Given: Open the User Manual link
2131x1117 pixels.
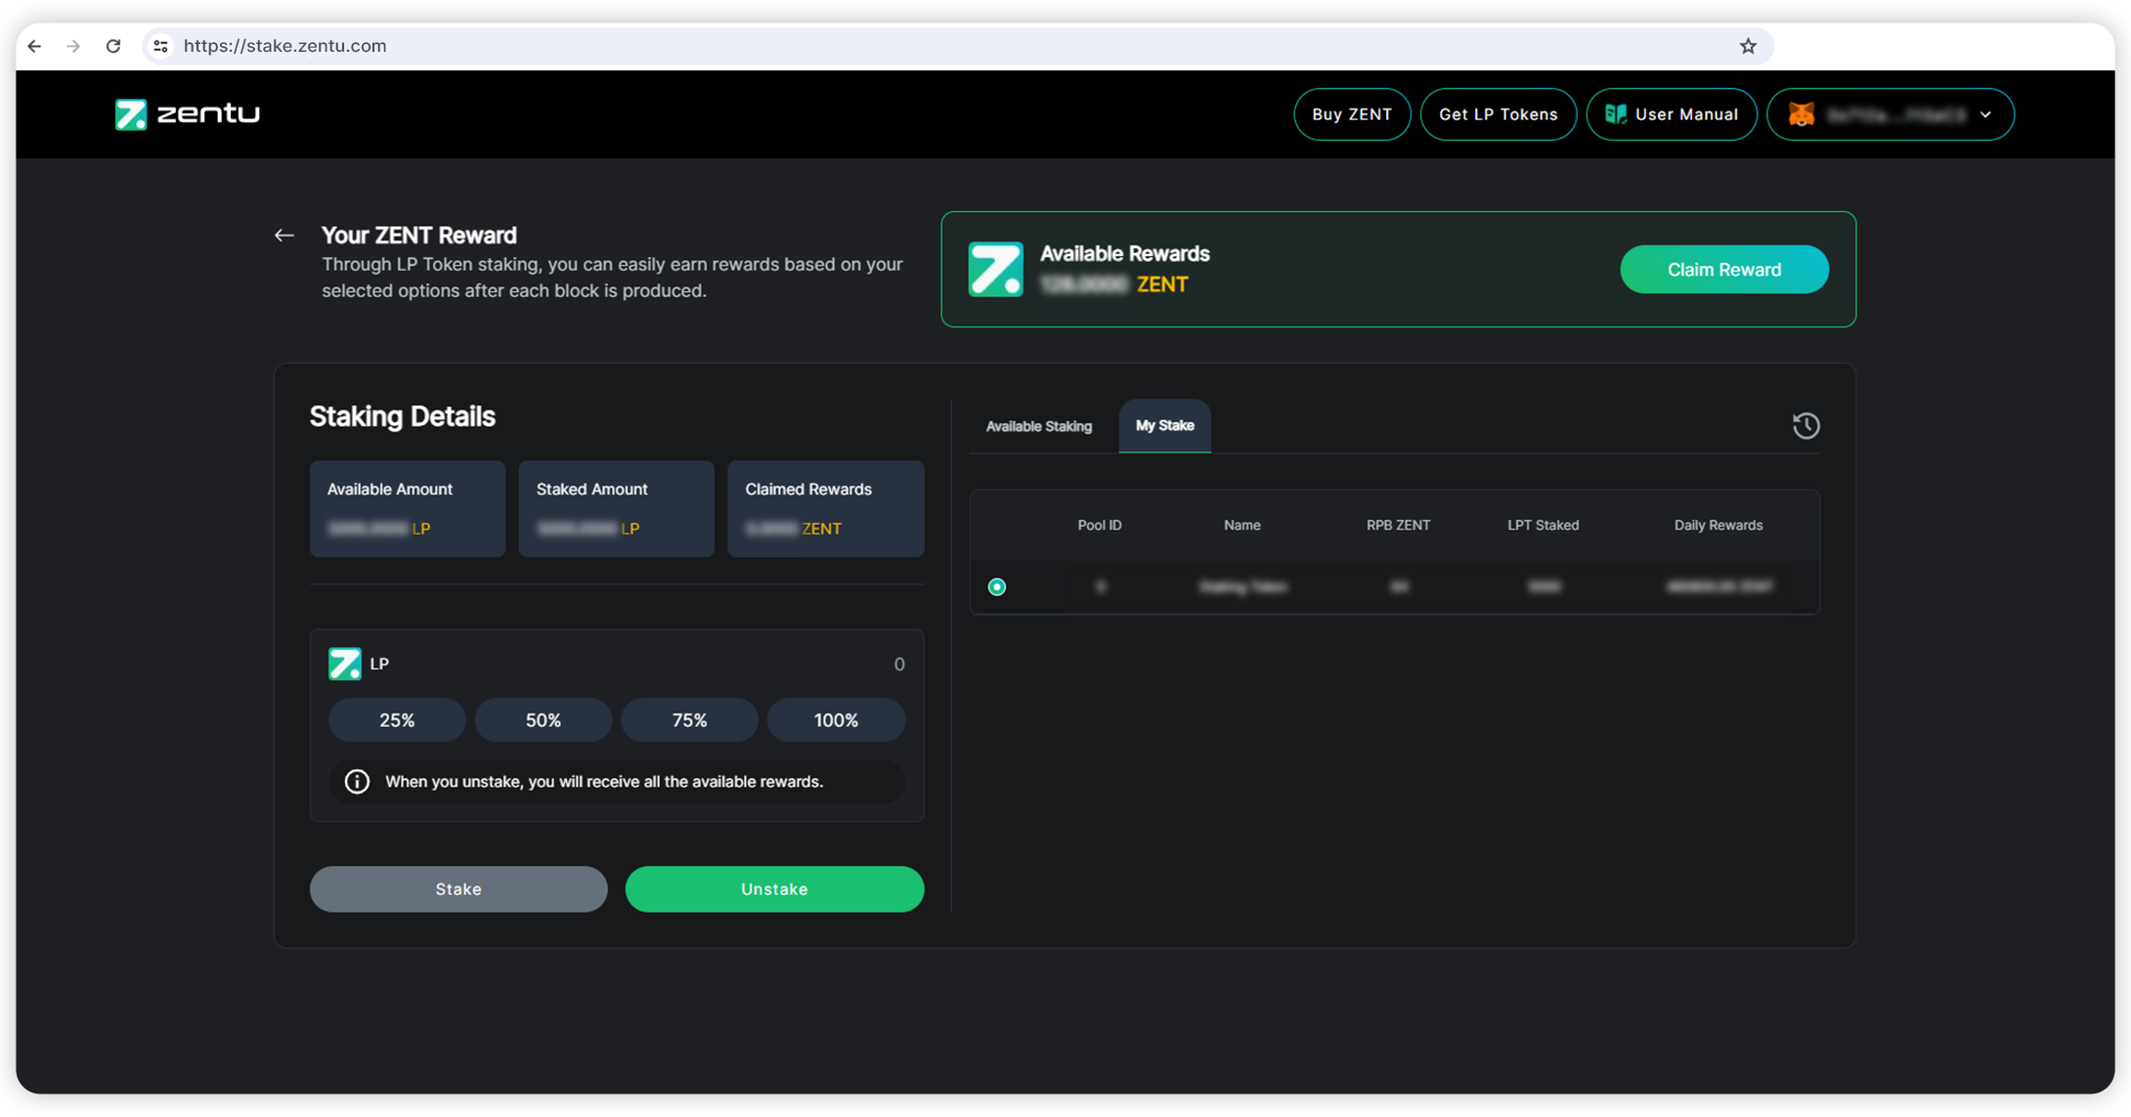Looking at the screenshot, I should pos(1672,114).
